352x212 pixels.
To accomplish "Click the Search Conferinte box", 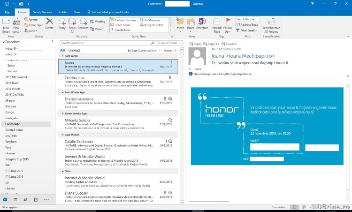I will (106, 43).
